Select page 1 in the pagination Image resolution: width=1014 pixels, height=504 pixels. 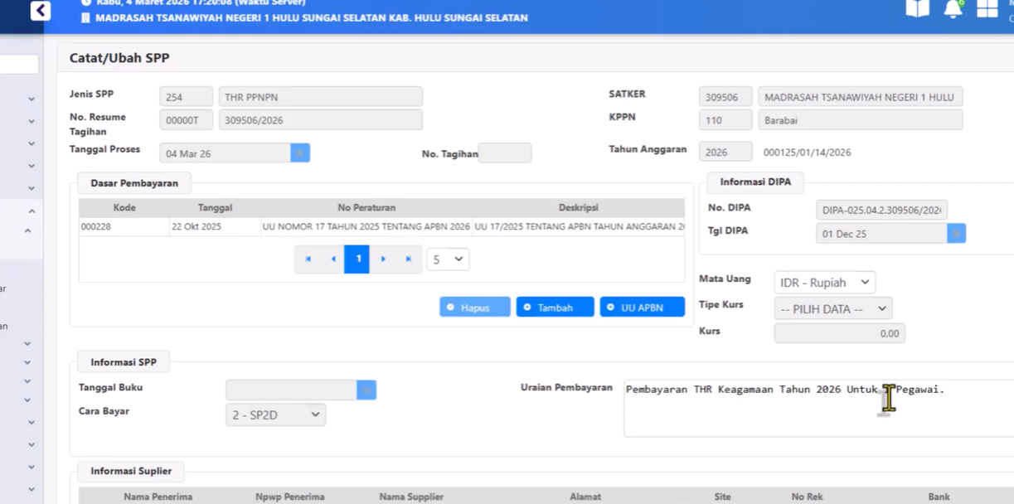point(357,259)
